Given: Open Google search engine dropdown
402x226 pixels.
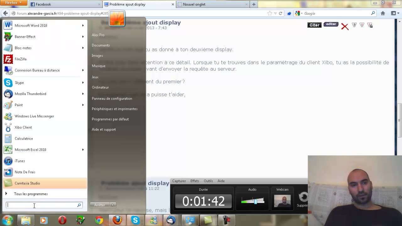Looking at the screenshot, I should 299,13.
